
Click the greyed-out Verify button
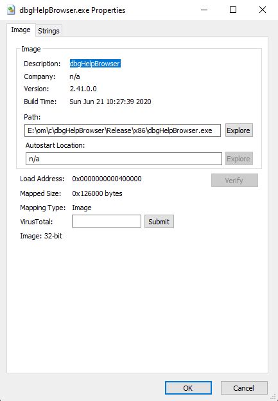point(234,181)
